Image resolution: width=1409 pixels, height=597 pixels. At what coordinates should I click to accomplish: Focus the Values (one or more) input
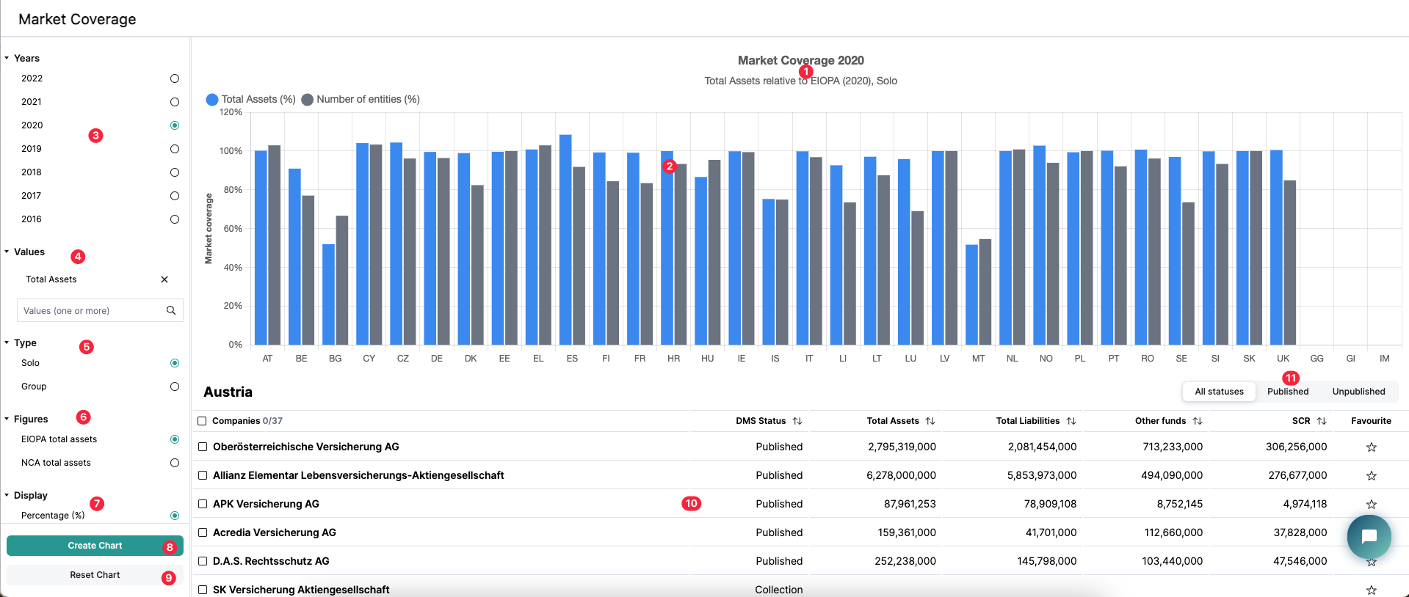92,310
